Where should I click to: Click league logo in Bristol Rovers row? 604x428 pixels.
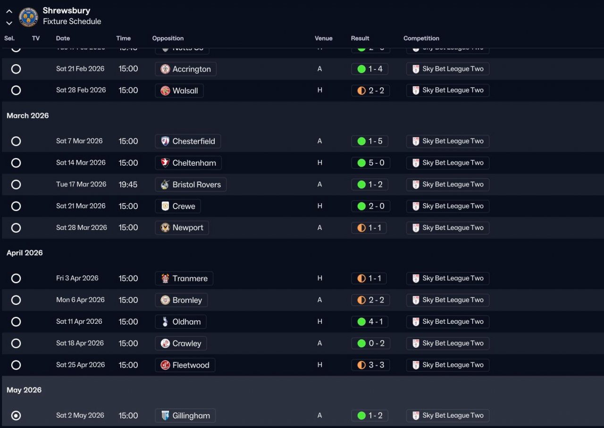pyautogui.click(x=416, y=185)
